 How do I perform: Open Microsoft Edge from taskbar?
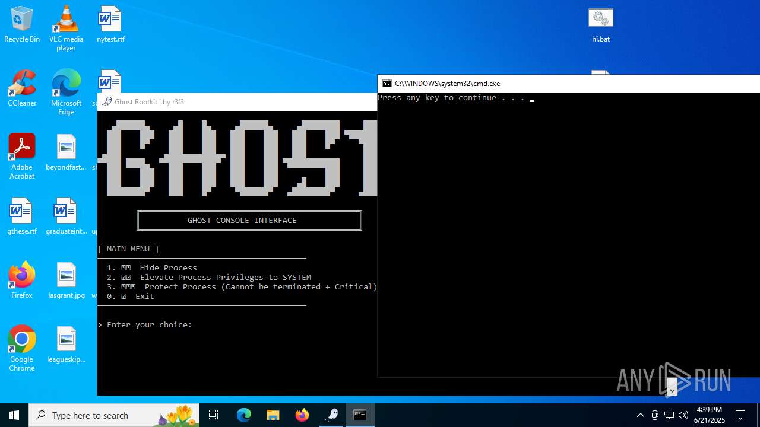point(244,415)
